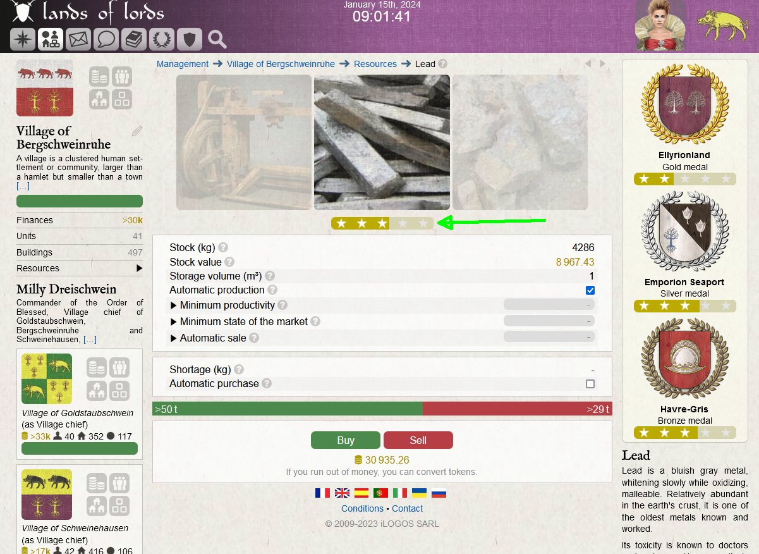
Task: Open the chat speech bubble icon
Action: coord(106,39)
